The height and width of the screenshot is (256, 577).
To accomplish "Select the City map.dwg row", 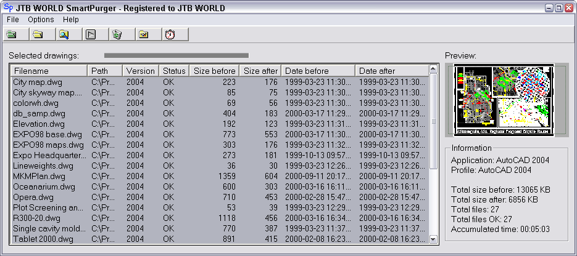I will [219, 82].
